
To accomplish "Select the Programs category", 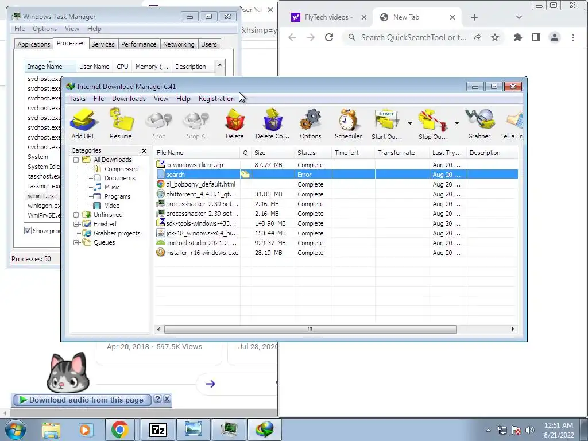I will point(117,196).
